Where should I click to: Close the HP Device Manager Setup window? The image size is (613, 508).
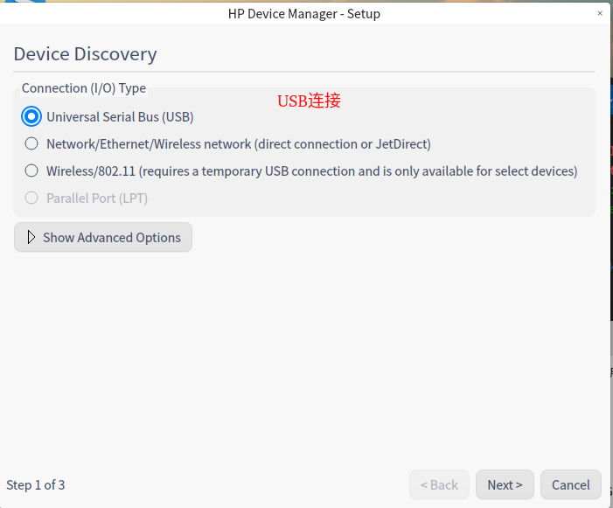pos(600,13)
